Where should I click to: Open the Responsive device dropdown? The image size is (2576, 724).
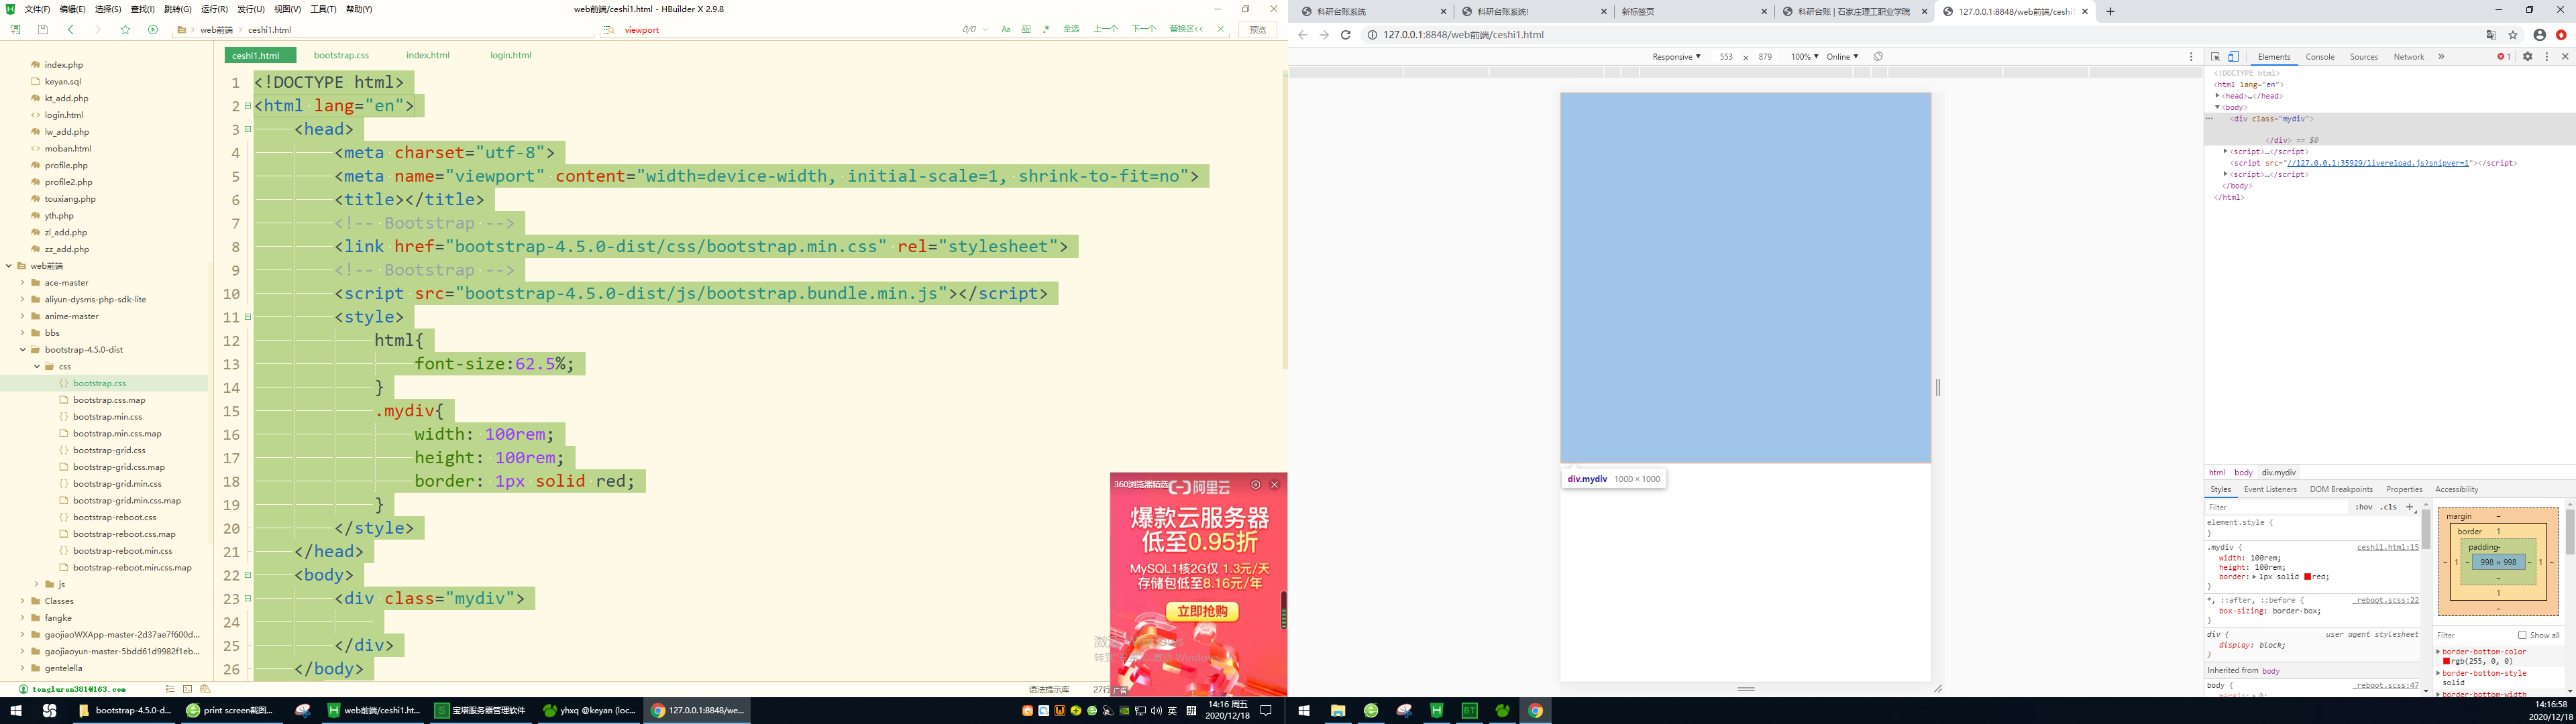pyautogui.click(x=1676, y=57)
